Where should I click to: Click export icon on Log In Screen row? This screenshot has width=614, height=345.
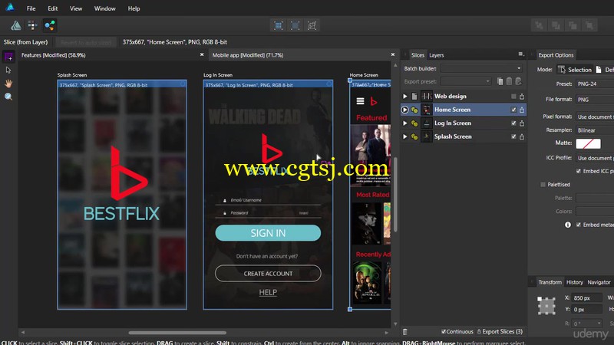pyautogui.click(x=522, y=123)
